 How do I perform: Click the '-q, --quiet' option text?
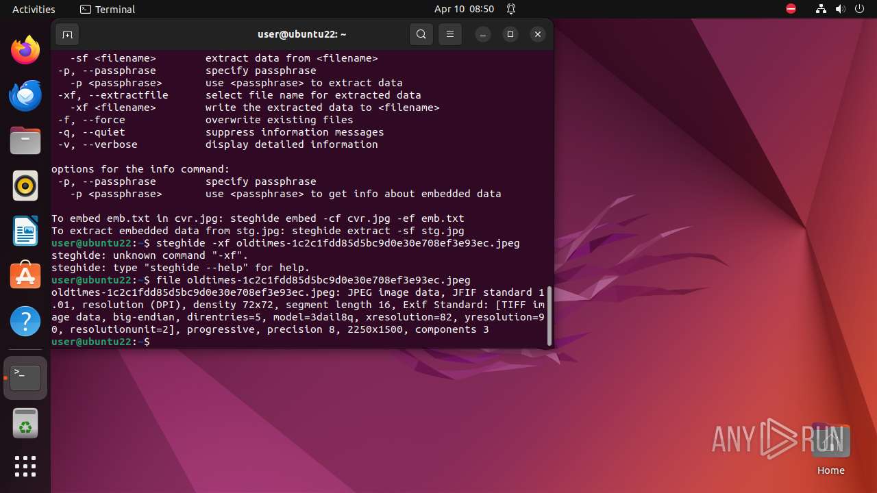92,132
